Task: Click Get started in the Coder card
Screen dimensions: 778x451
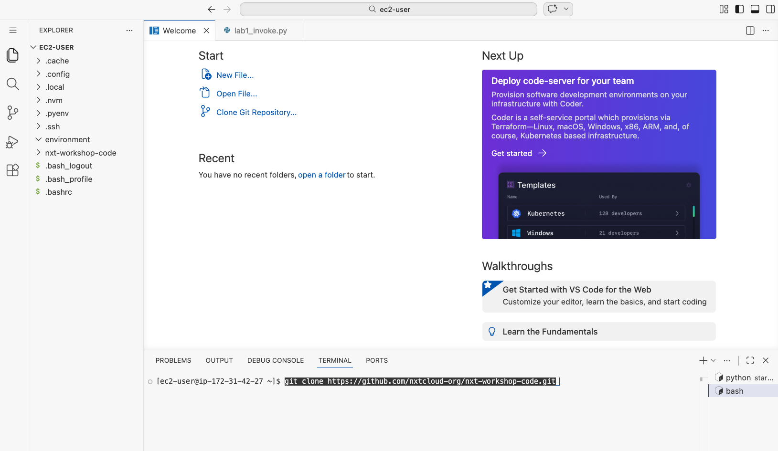Action: (x=519, y=153)
